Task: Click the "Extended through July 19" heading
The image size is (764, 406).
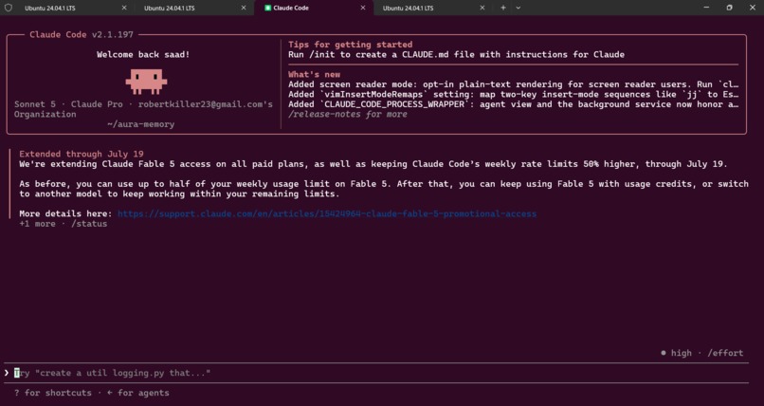Action: click(82, 154)
